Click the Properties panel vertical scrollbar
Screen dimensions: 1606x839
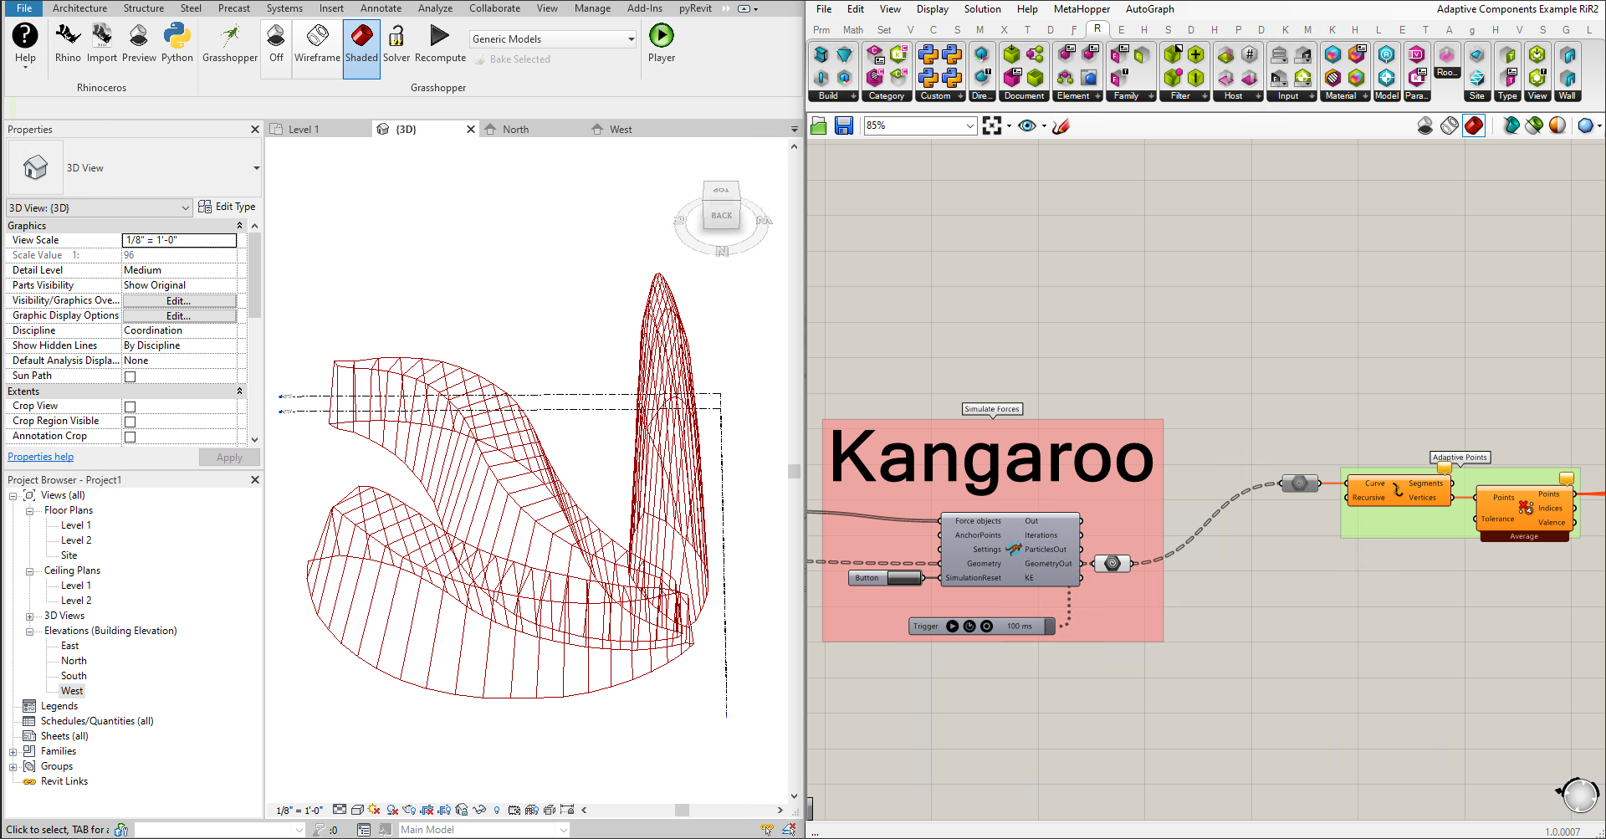point(254,276)
